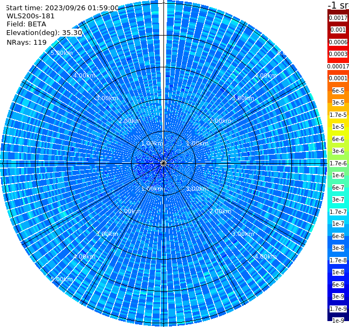The width and height of the screenshot is (349, 327).
Task: Click the 1e-6 colorbar tick label
Action: pyautogui.click(x=338, y=175)
